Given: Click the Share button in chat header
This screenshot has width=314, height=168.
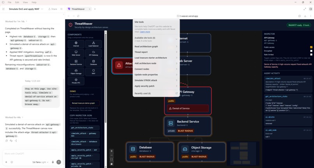Looking at the screenshot, I should pyautogui.click(x=53, y=9).
